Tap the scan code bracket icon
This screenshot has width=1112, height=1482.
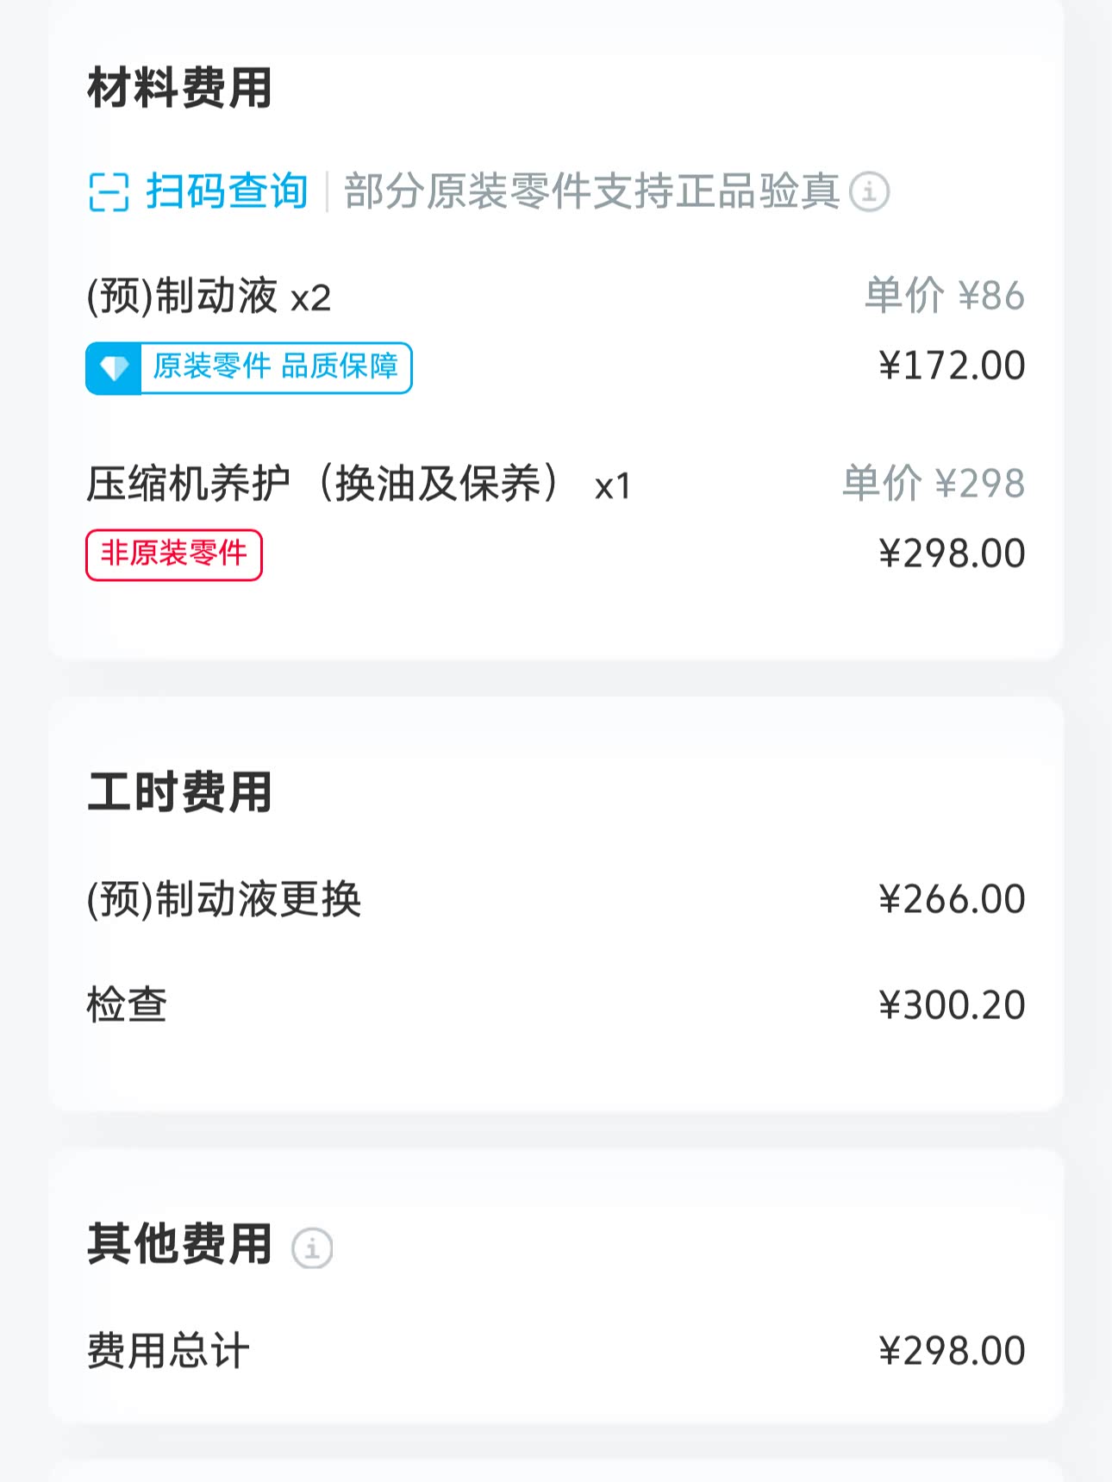[109, 191]
